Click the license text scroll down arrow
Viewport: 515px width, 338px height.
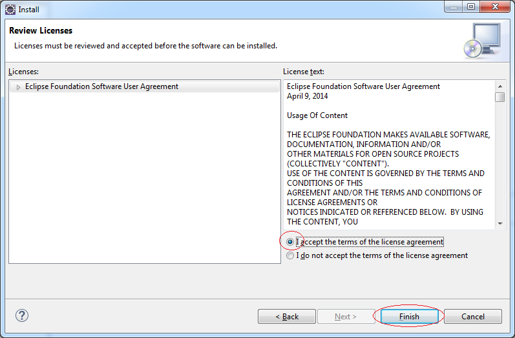click(x=500, y=224)
